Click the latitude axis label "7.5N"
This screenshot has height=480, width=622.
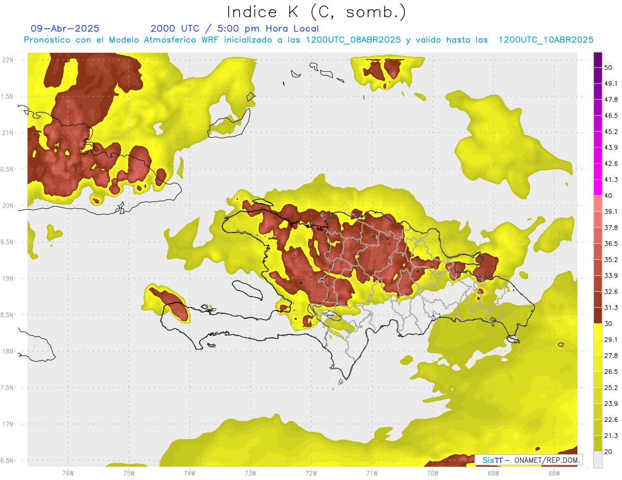coord(8,387)
